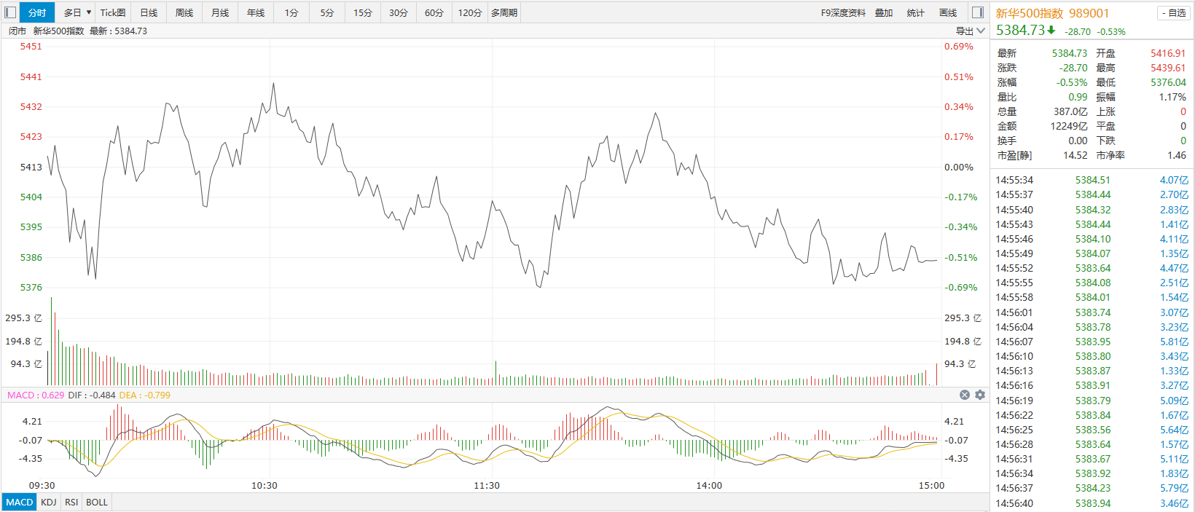This screenshot has height=512, width=1195.
Task: Select the 60分 chart period
Action: pos(434,12)
